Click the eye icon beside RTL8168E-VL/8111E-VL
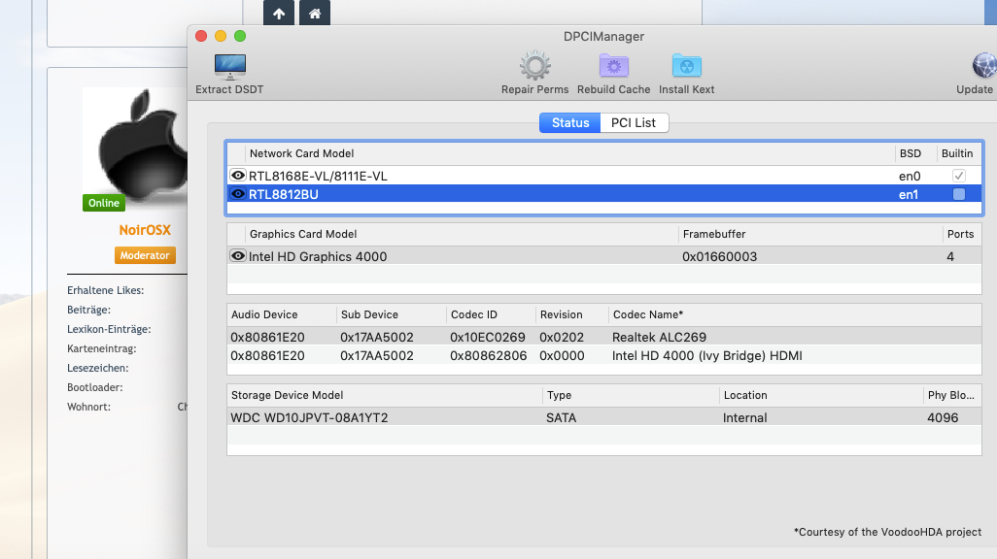The width and height of the screenshot is (997, 559). pyautogui.click(x=237, y=176)
